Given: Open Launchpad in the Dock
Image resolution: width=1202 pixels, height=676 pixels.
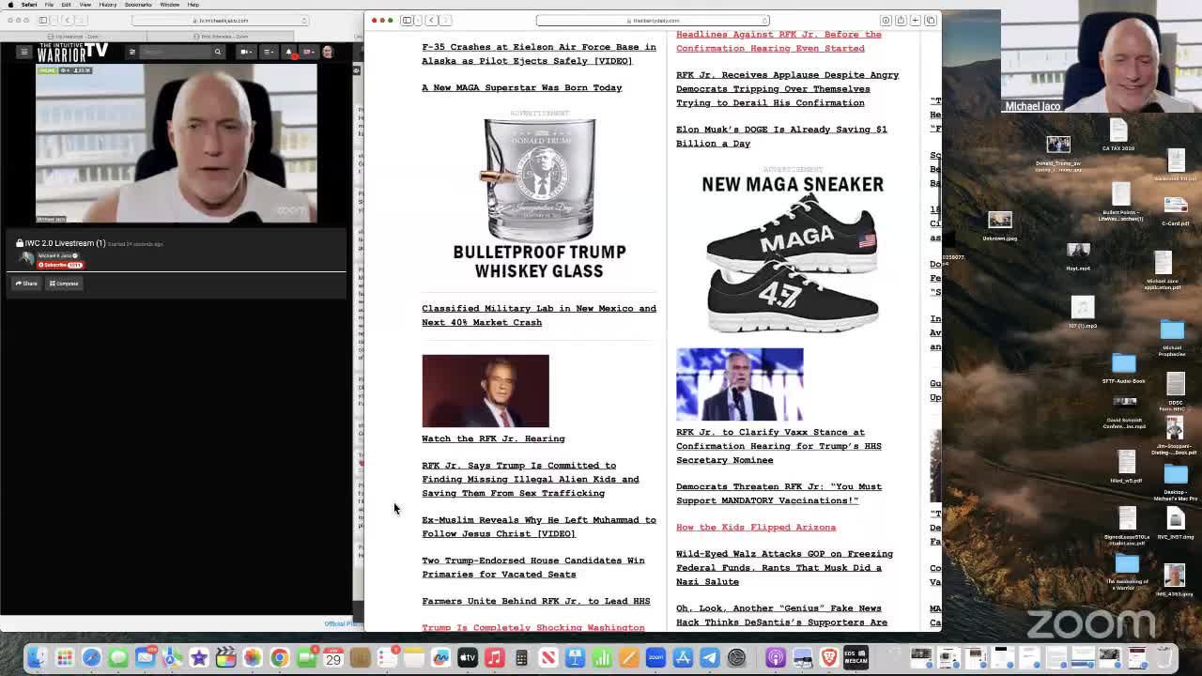Looking at the screenshot, I should click(x=65, y=658).
